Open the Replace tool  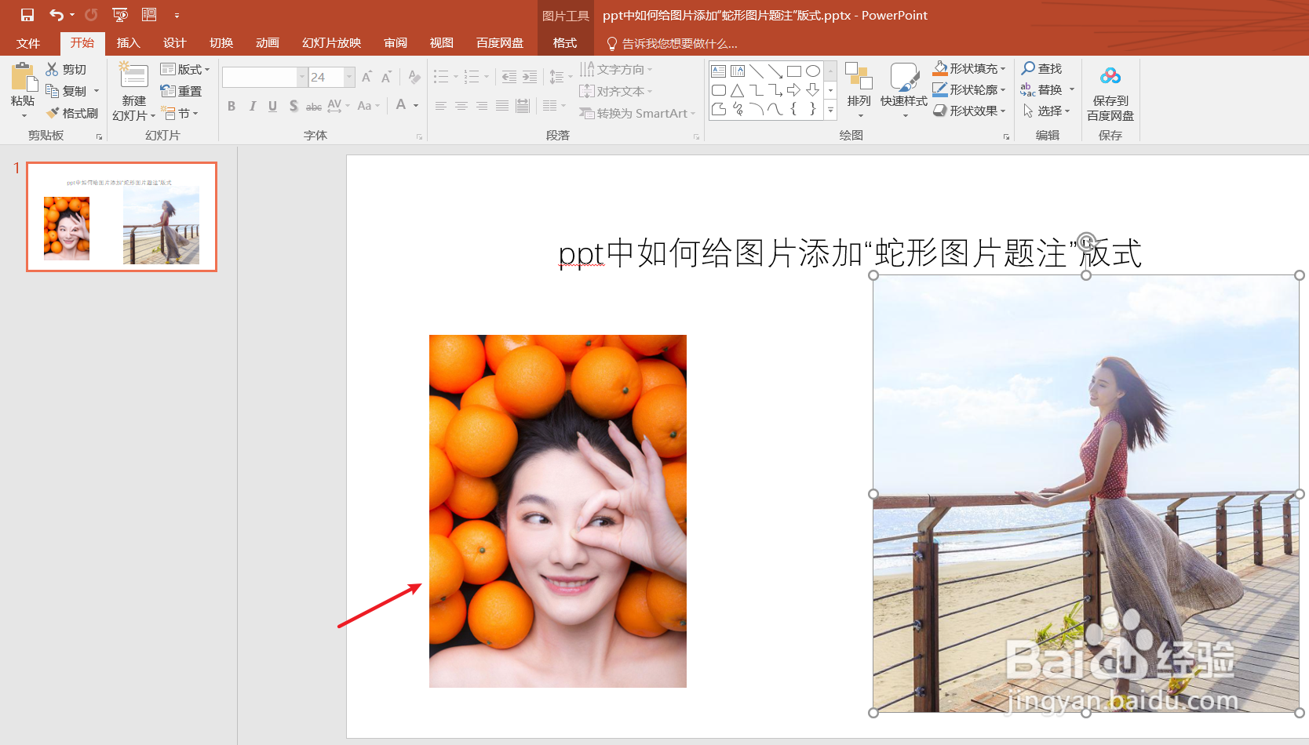pos(1049,89)
